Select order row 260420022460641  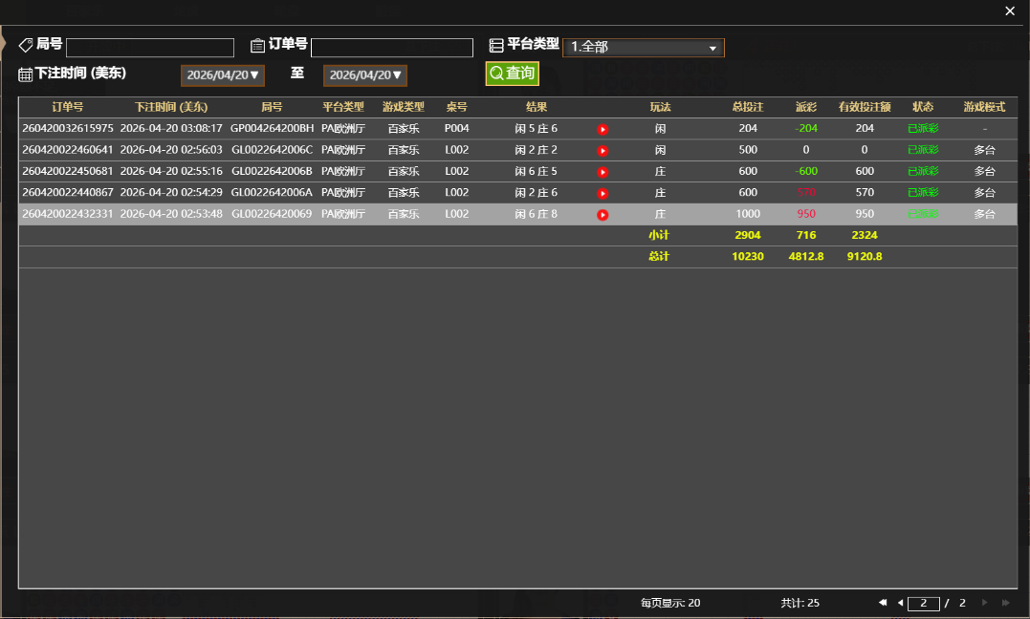tap(68, 150)
